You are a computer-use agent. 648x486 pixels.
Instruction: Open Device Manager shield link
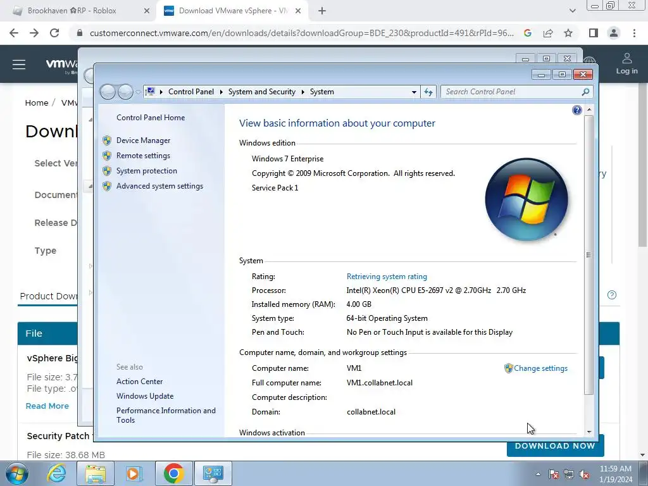click(x=143, y=140)
